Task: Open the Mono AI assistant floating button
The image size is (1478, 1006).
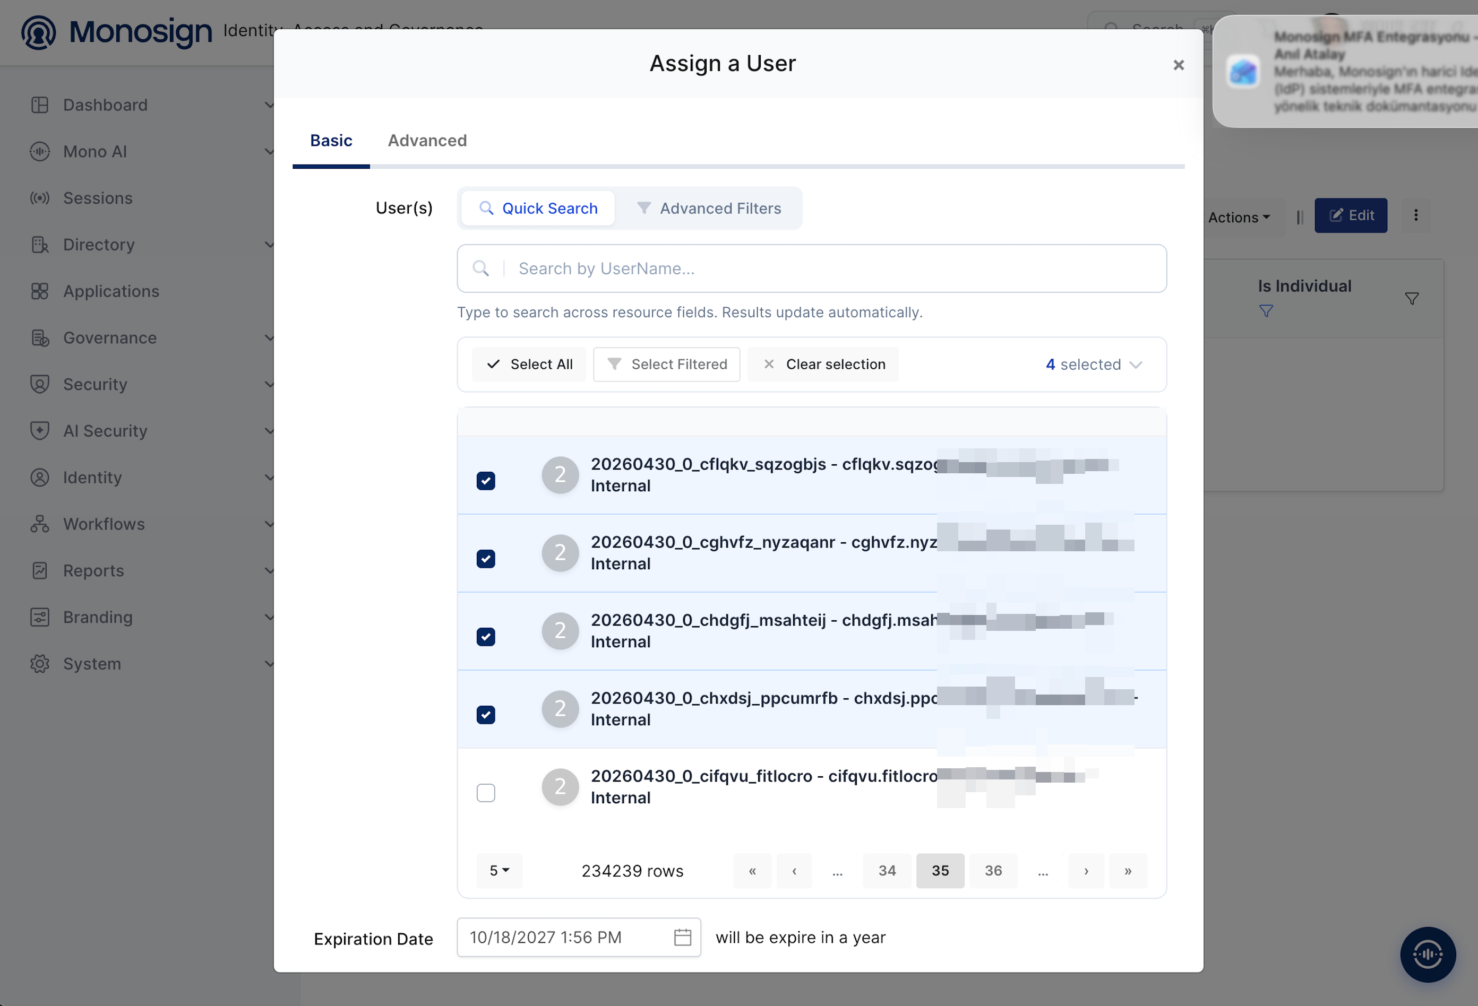Action: pos(1428,954)
